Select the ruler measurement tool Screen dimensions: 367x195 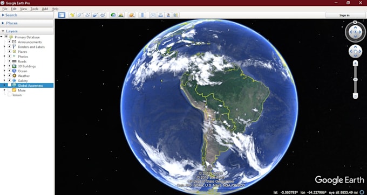click(x=142, y=15)
